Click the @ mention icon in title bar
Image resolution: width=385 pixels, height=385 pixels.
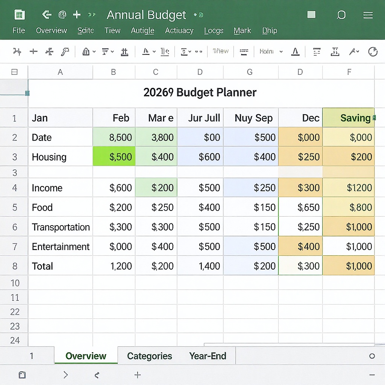[x=62, y=15]
